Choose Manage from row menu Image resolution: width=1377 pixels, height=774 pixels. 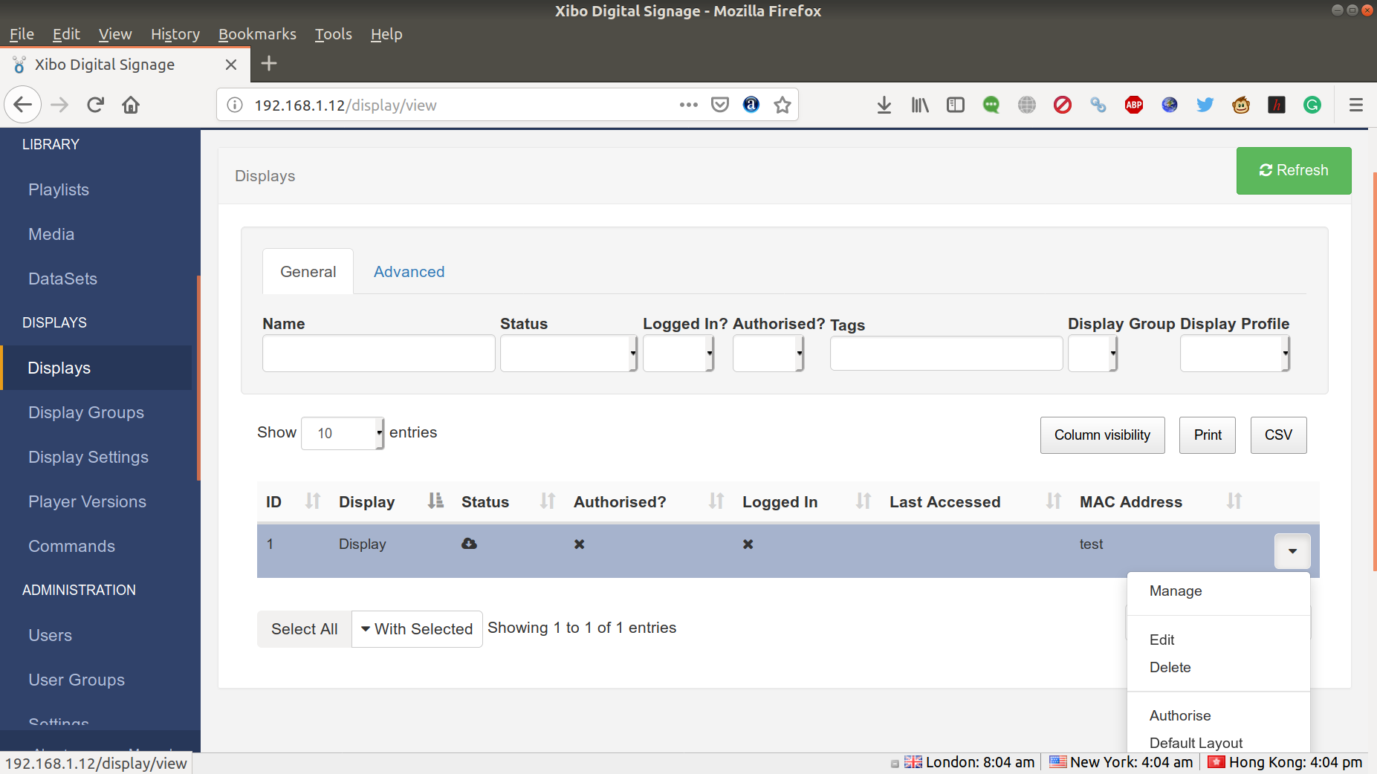pos(1176,591)
